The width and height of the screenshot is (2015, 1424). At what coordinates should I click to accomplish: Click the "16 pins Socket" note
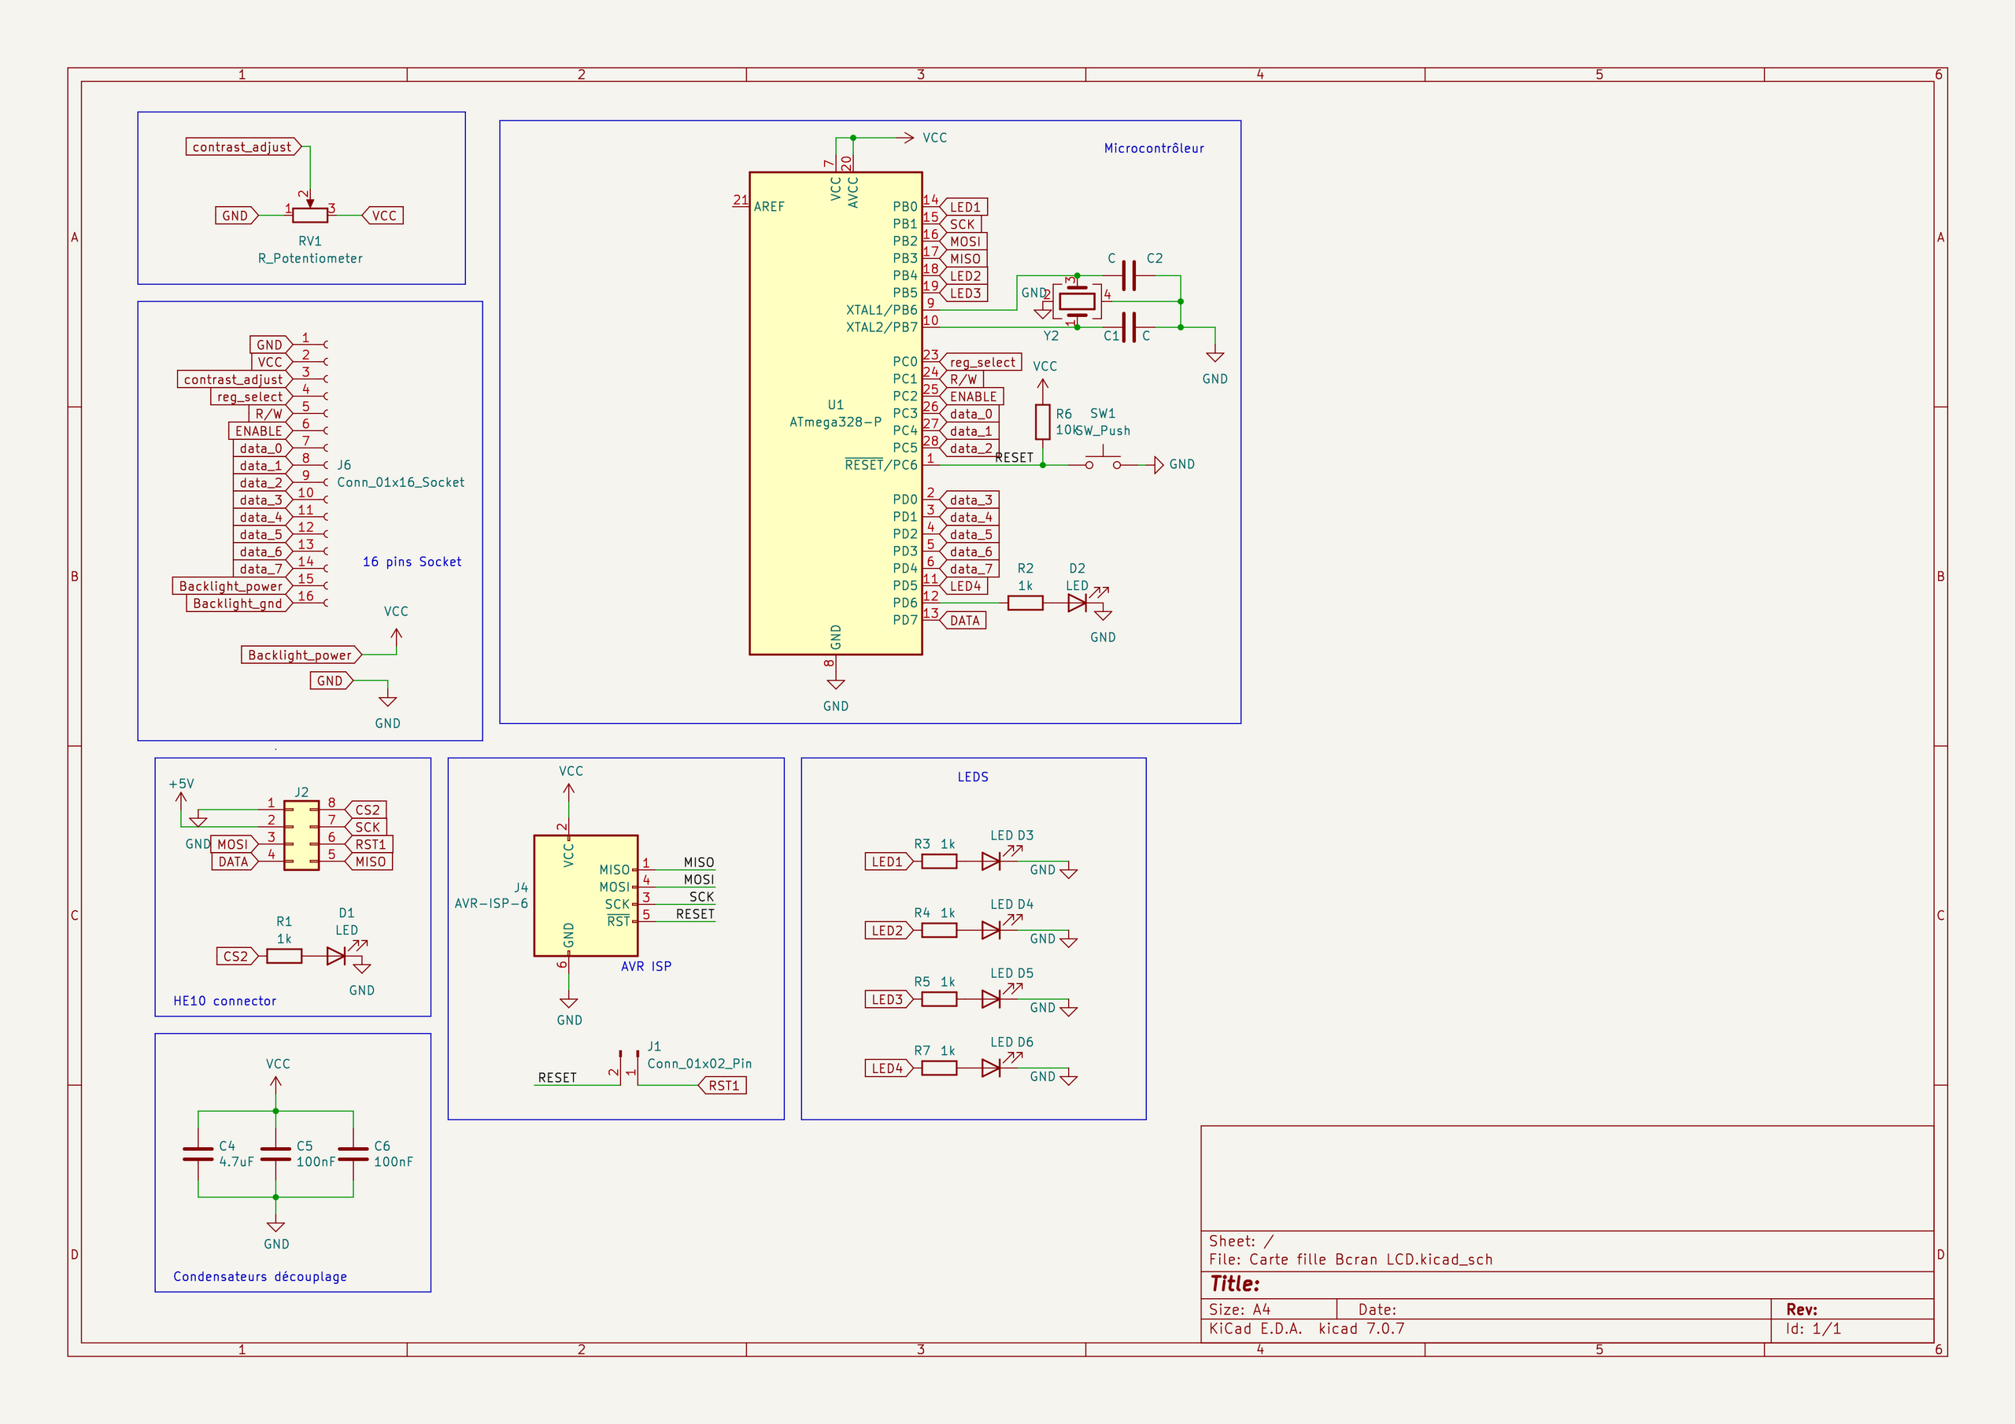pos(412,562)
